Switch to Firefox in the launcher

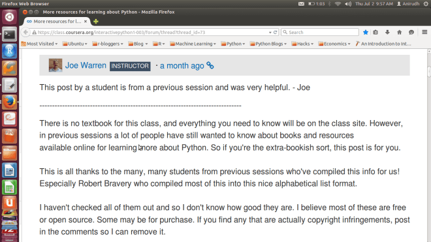(9, 102)
